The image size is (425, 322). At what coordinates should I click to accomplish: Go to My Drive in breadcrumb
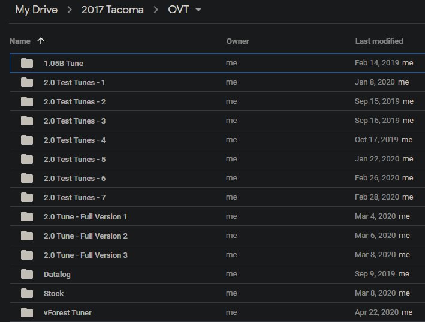(x=37, y=10)
